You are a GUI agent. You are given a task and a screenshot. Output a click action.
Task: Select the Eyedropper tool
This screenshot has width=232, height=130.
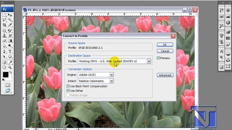click(x=10, y=62)
